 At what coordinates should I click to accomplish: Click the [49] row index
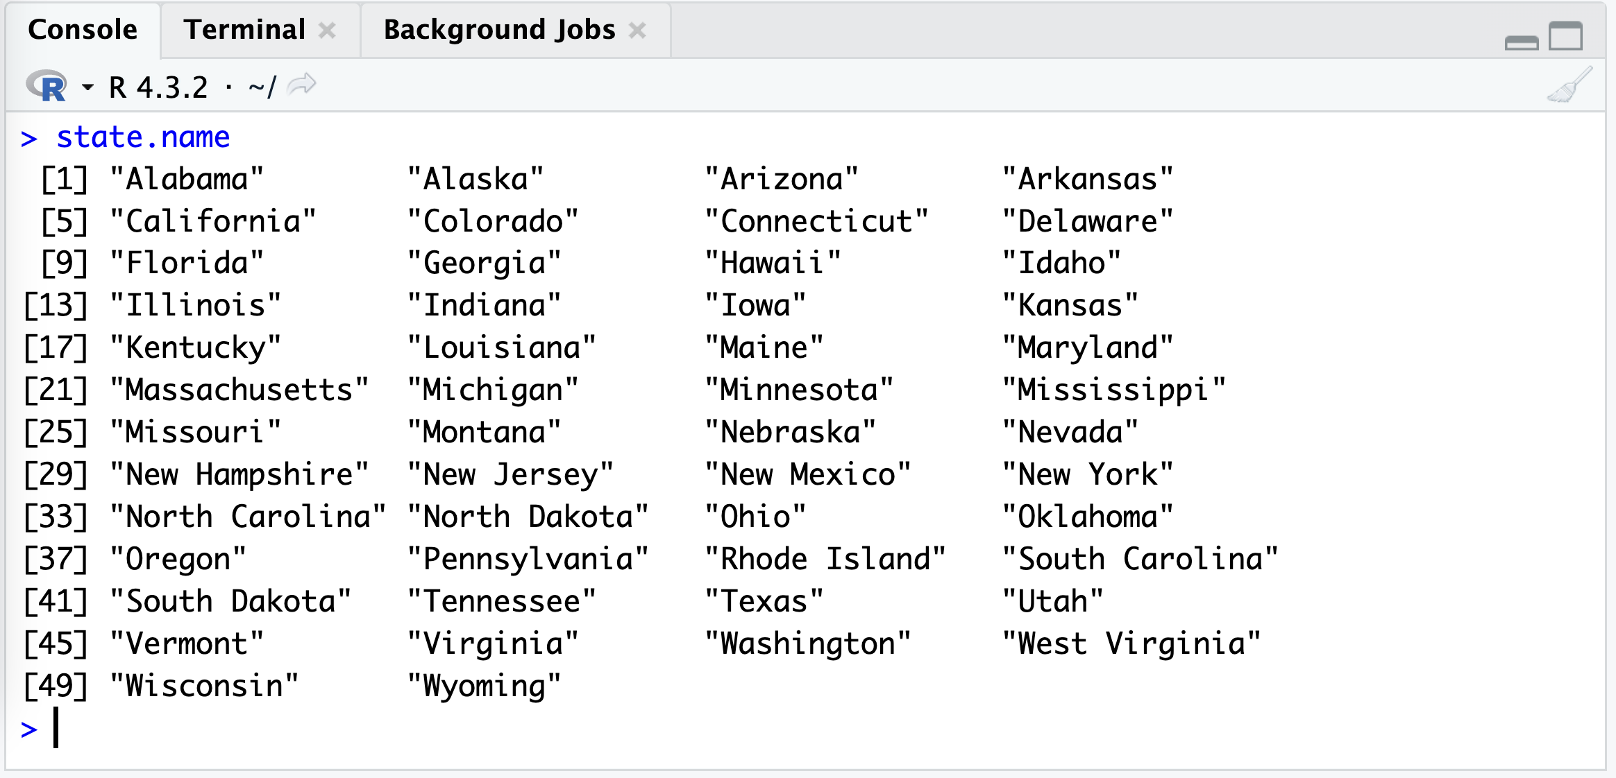[56, 686]
